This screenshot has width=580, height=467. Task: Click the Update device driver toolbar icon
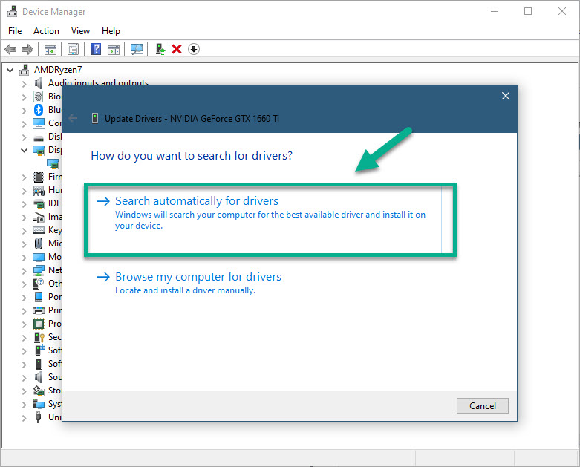point(160,49)
